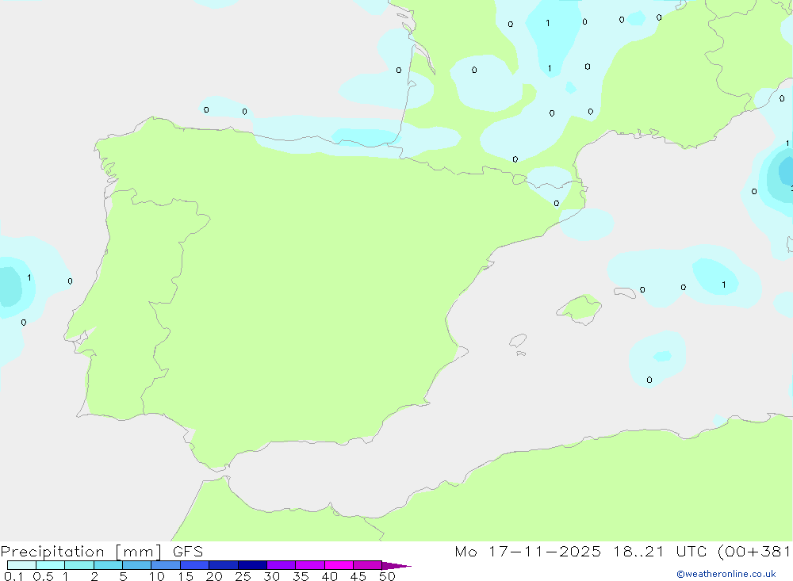Click the '25' legend scale label
Image resolution: width=793 pixels, height=581 pixels.
tap(243, 576)
